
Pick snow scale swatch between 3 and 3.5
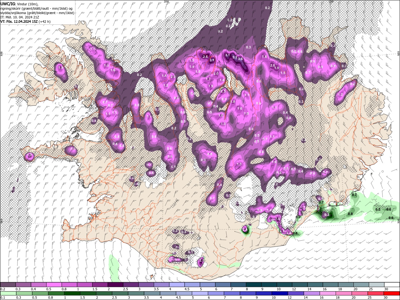pos(146,285)
